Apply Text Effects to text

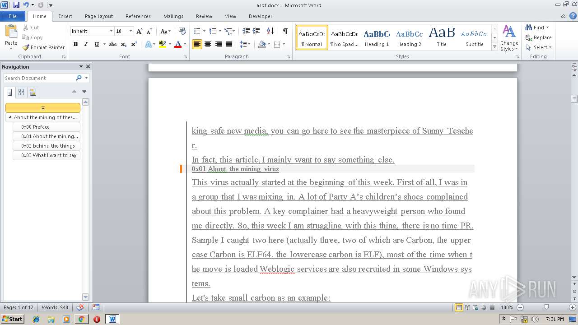pos(148,44)
